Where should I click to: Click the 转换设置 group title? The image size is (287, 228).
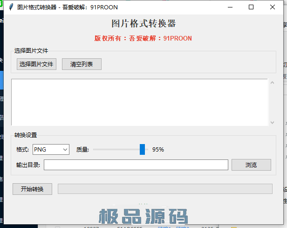click(x=26, y=135)
